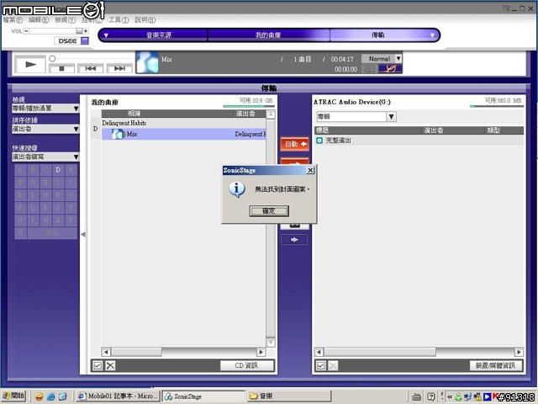The width and height of the screenshot is (538, 404).
Task: Open the 演出者 sort-by dropdown
Action: 45,129
